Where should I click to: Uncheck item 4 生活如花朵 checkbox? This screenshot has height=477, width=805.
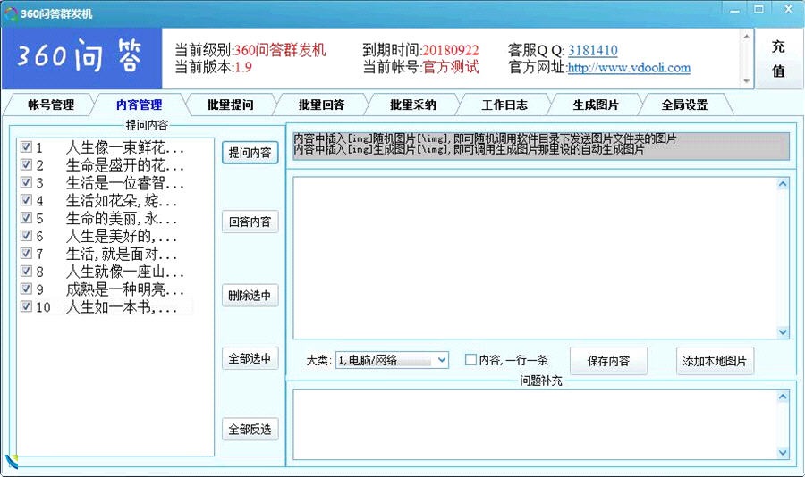pos(26,200)
